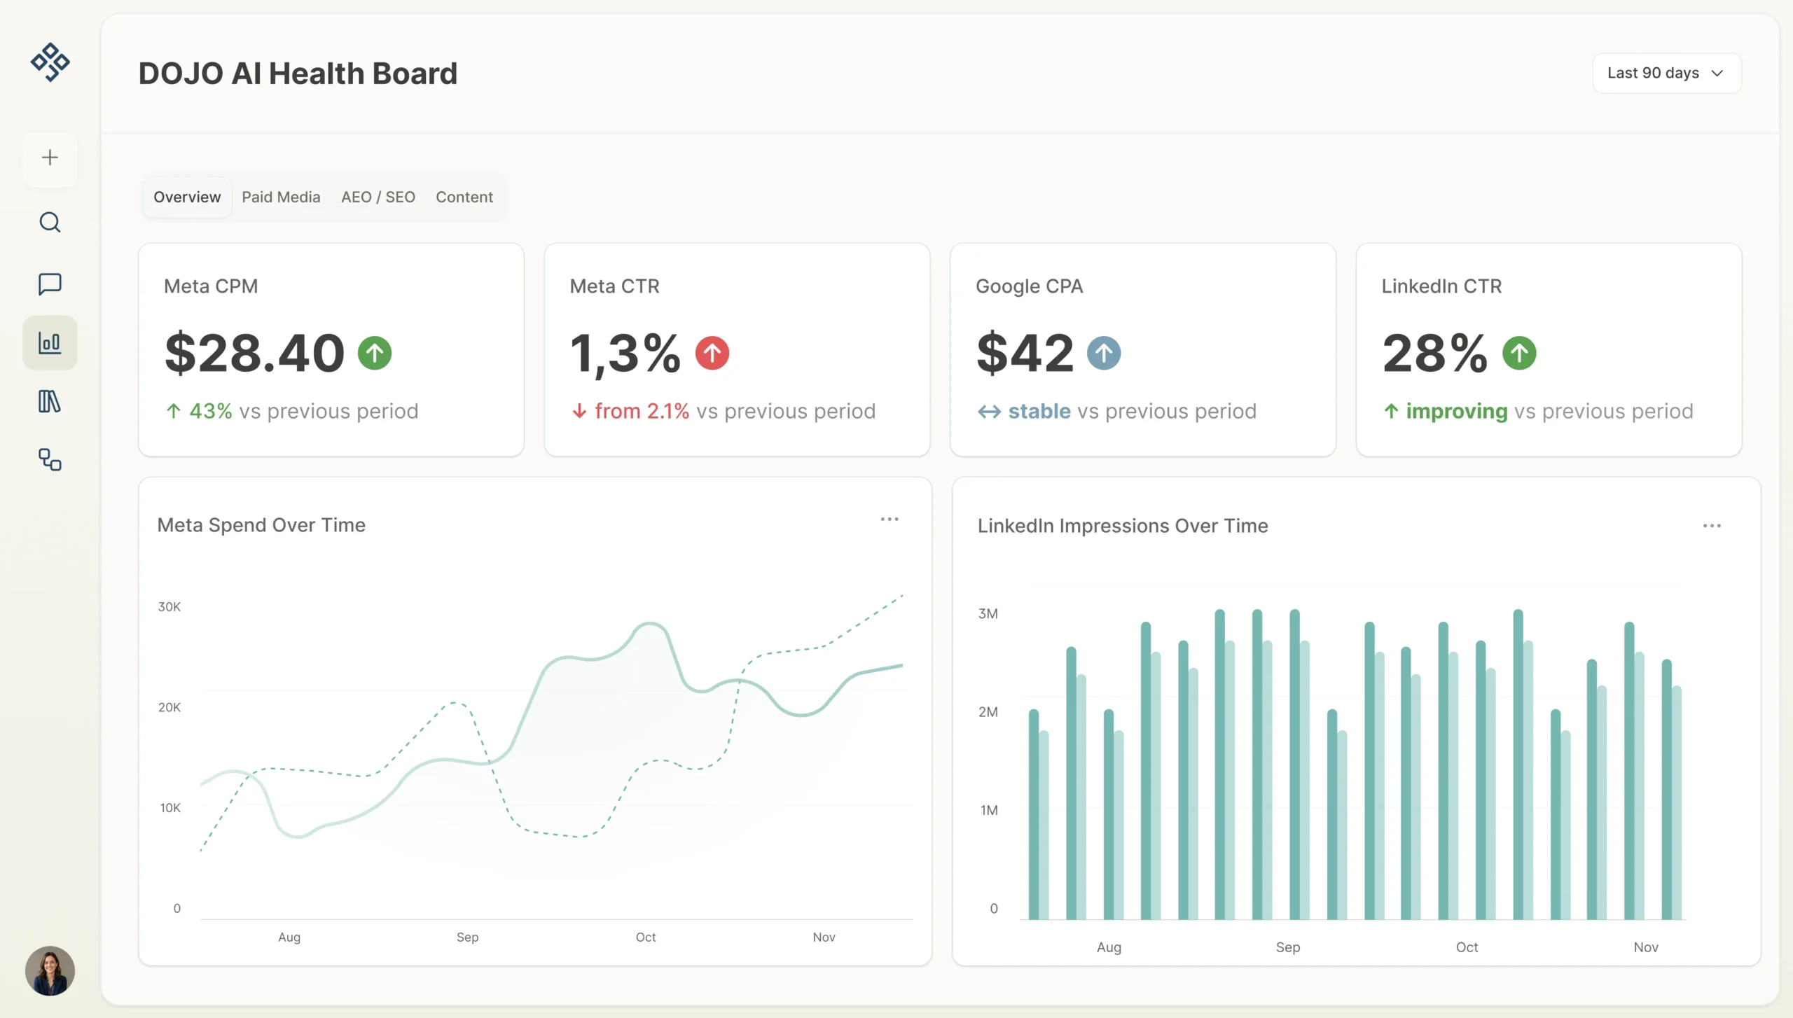This screenshot has width=1793, height=1018.
Task: Open Meta Spend chart options menu icon
Action: [x=889, y=519]
